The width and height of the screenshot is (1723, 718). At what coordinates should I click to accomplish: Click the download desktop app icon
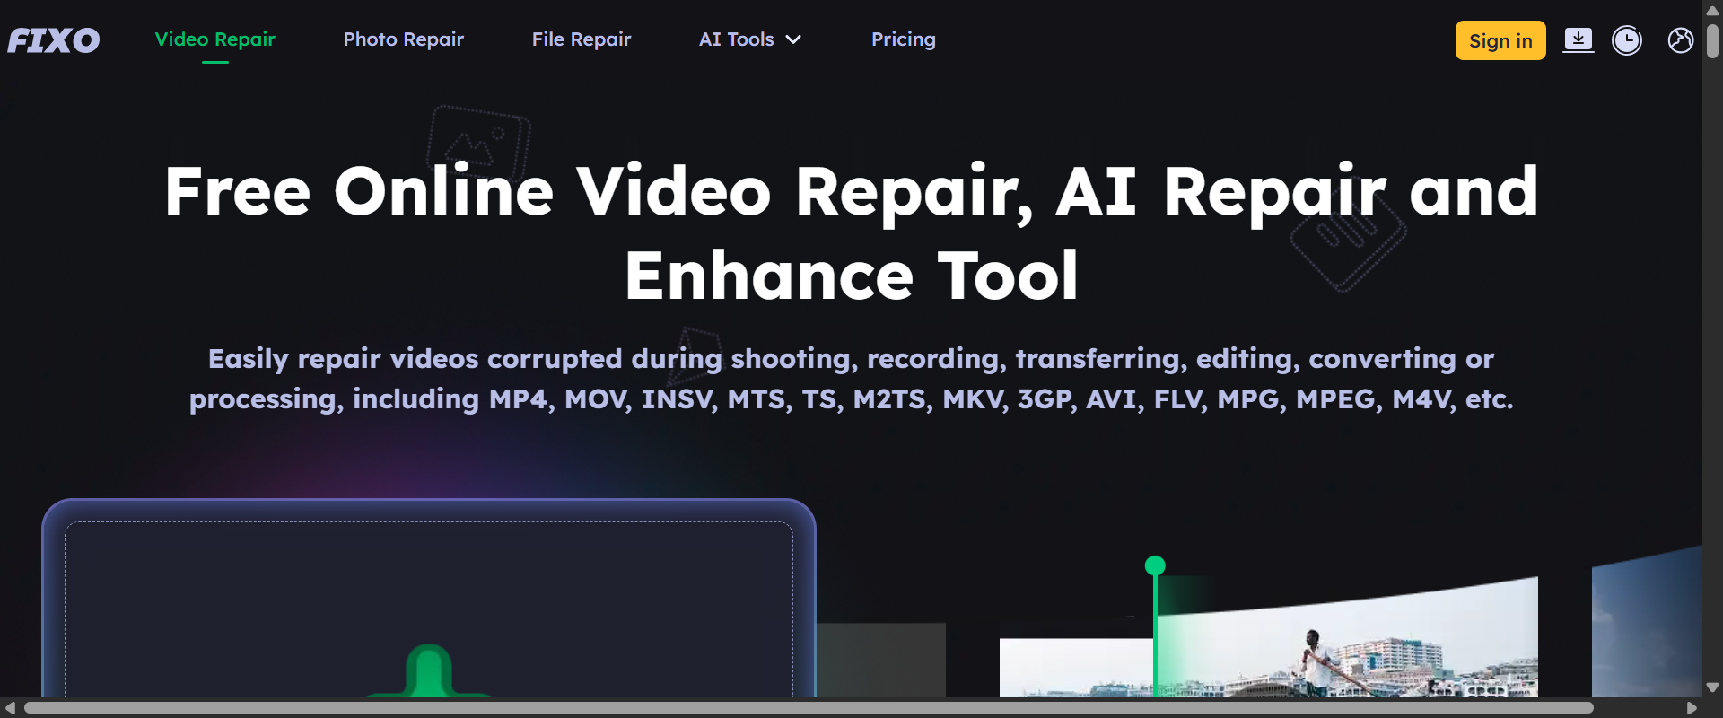[1579, 40]
